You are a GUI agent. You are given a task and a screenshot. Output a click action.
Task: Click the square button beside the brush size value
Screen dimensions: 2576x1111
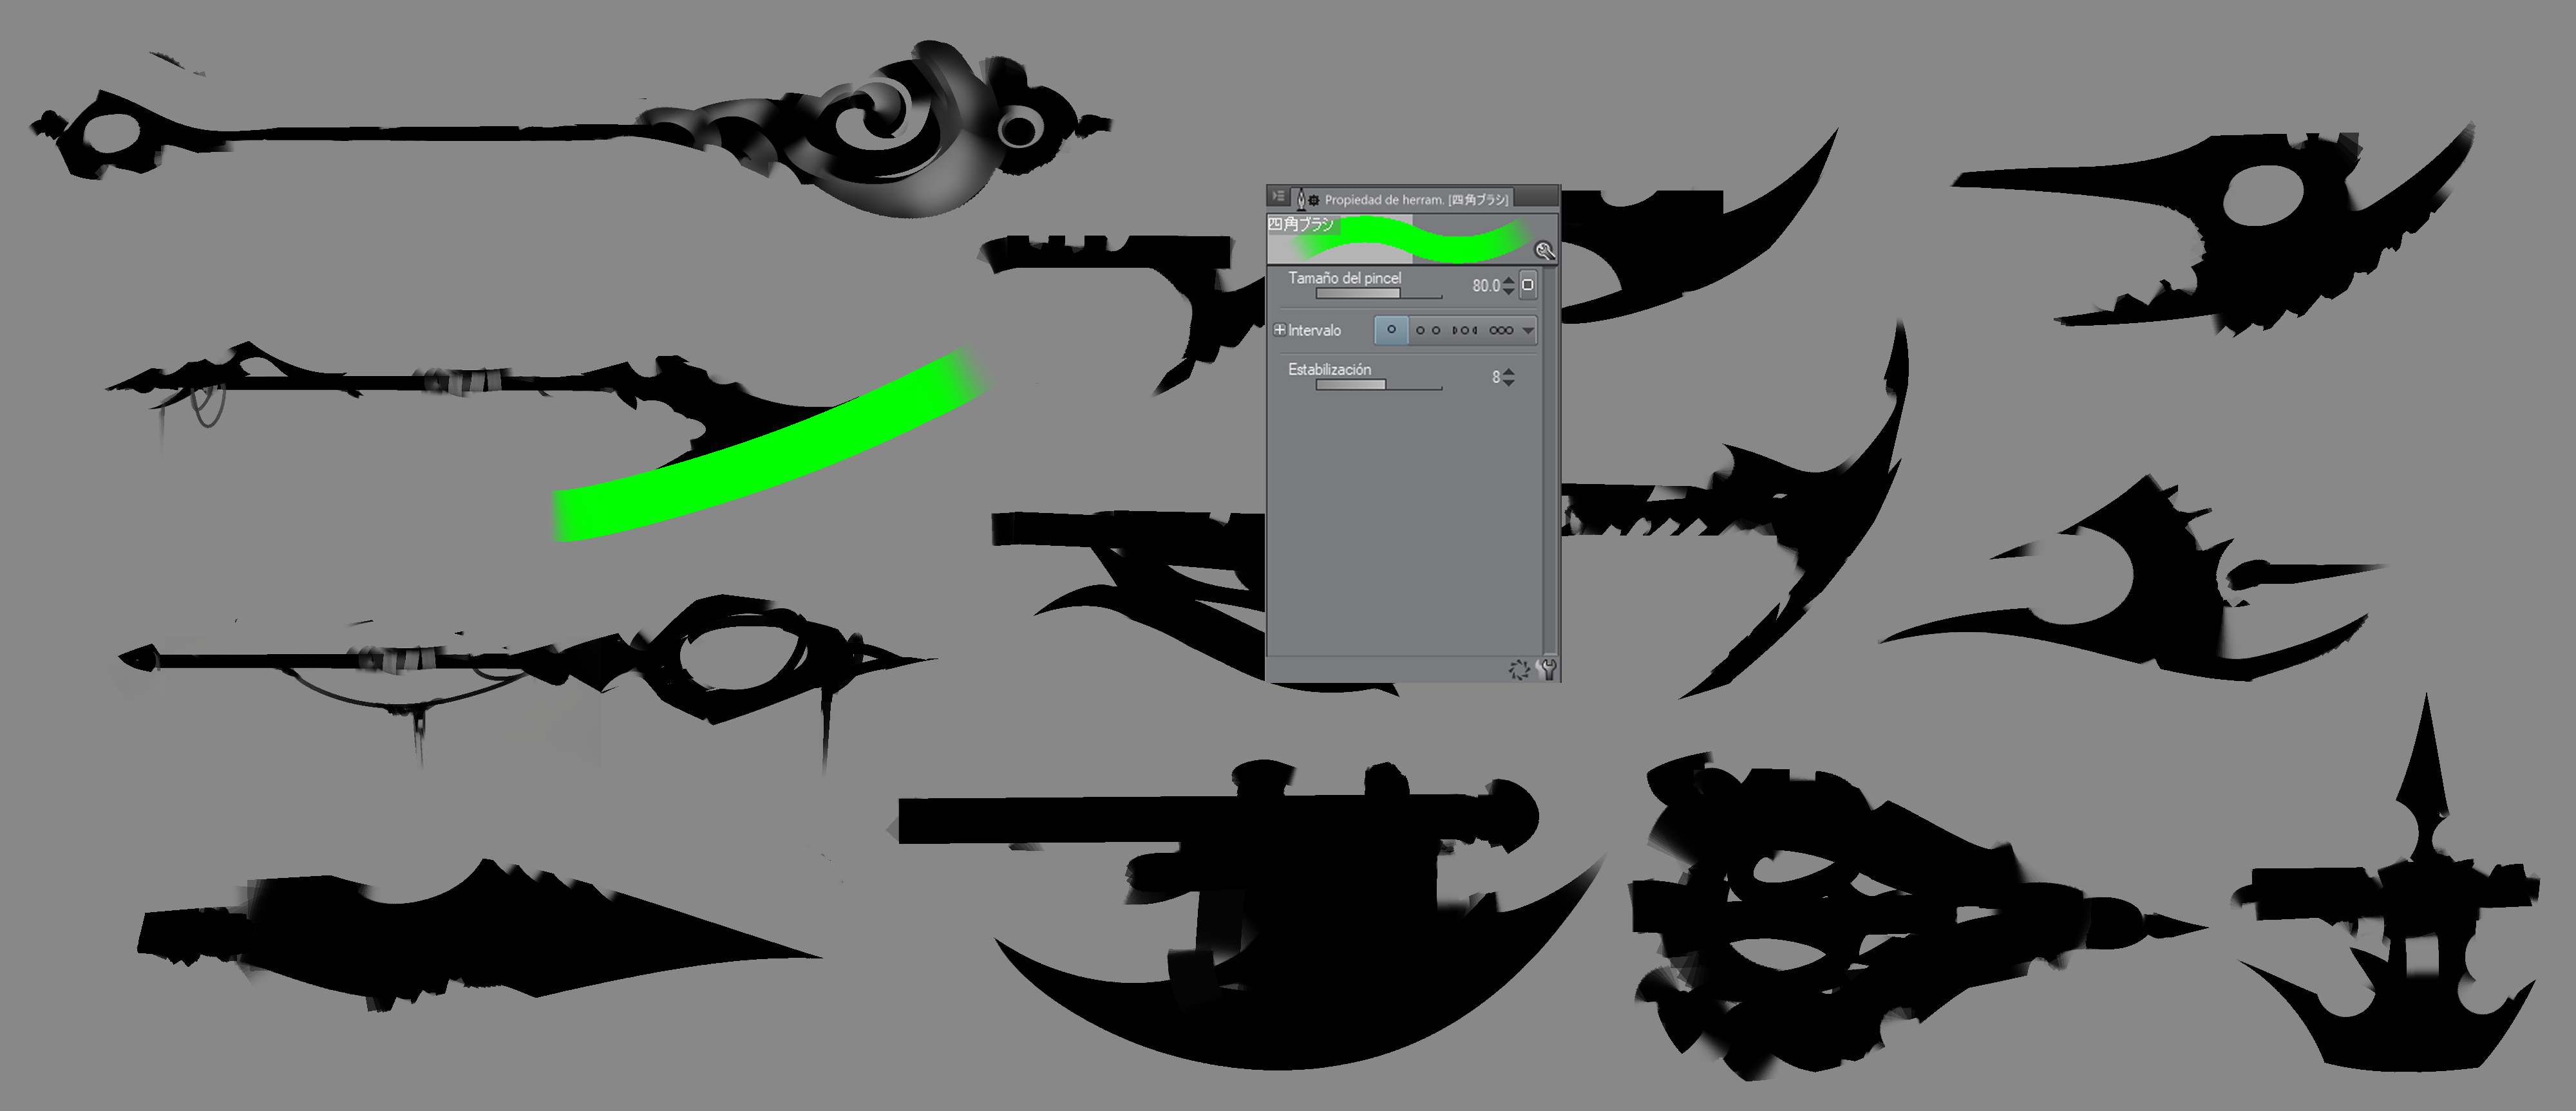tap(1528, 286)
